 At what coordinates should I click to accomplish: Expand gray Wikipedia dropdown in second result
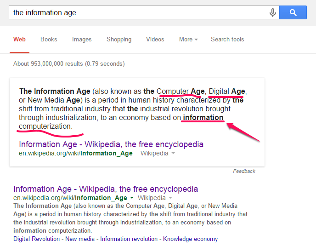tap(170, 198)
